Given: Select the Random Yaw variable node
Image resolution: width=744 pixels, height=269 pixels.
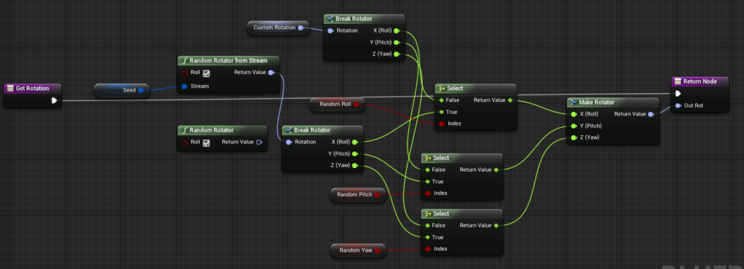Looking at the screenshot, I should point(358,250).
